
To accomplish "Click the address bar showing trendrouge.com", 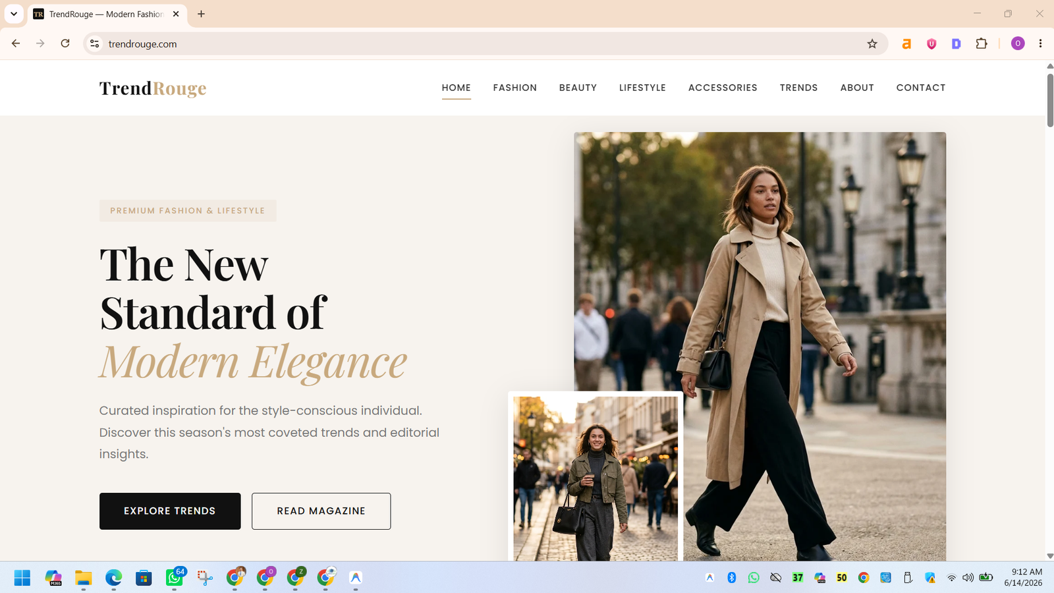I will tap(484, 43).
